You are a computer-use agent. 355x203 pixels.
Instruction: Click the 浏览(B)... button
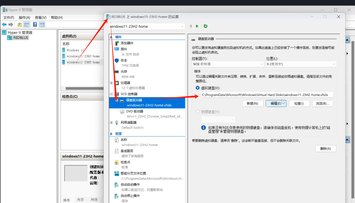click(322, 104)
